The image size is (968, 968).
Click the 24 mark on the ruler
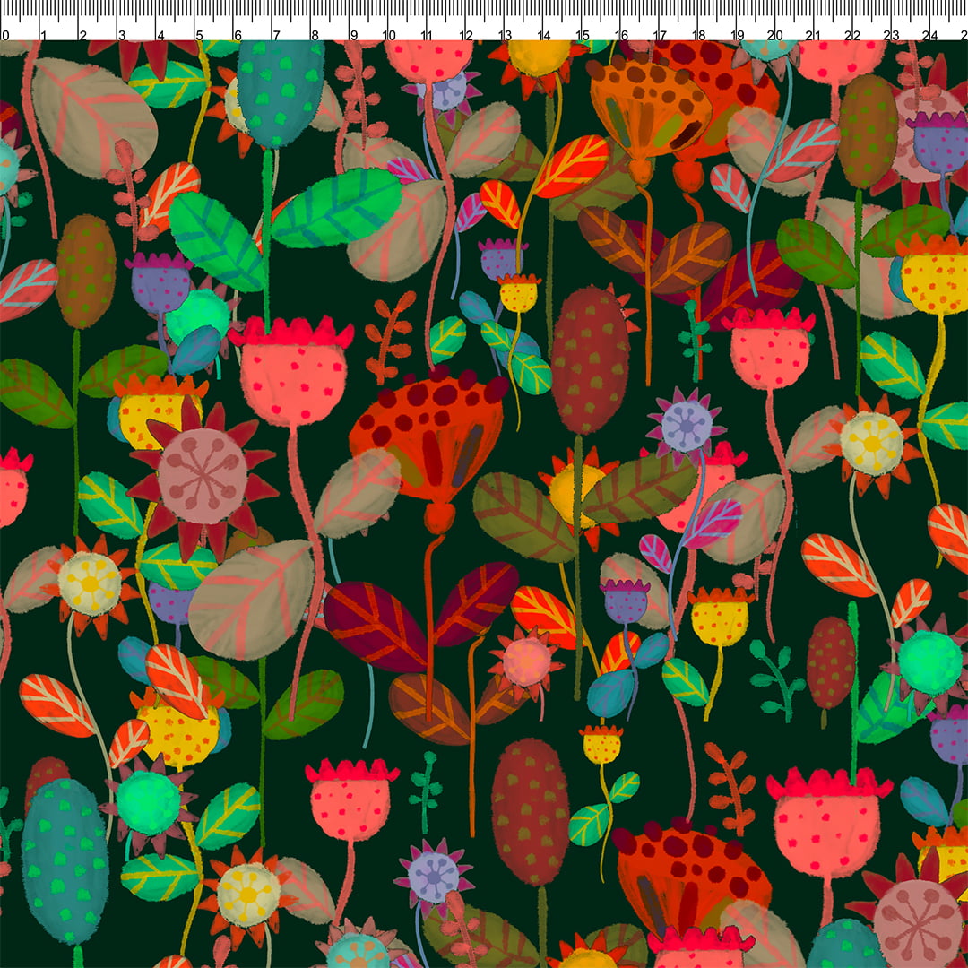pyautogui.click(x=929, y=35)
